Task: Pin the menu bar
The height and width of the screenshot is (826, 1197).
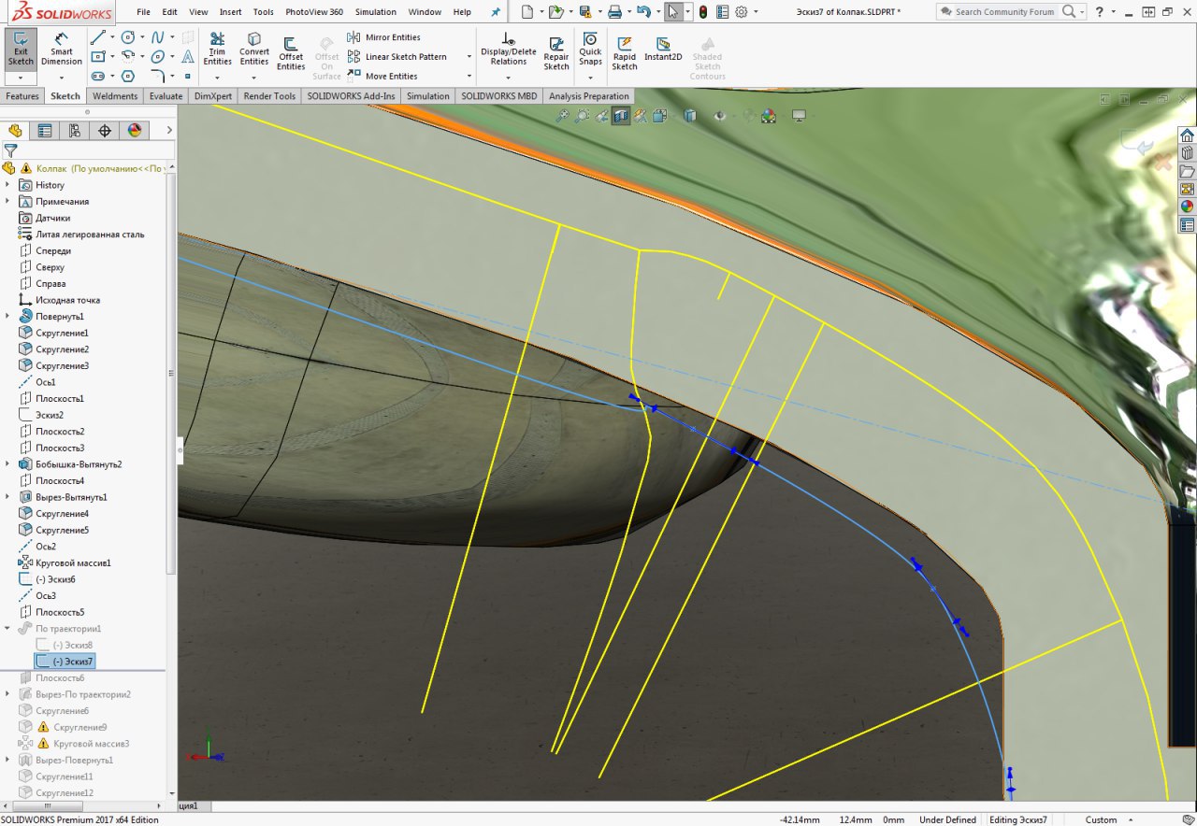Action: point(496,12)
